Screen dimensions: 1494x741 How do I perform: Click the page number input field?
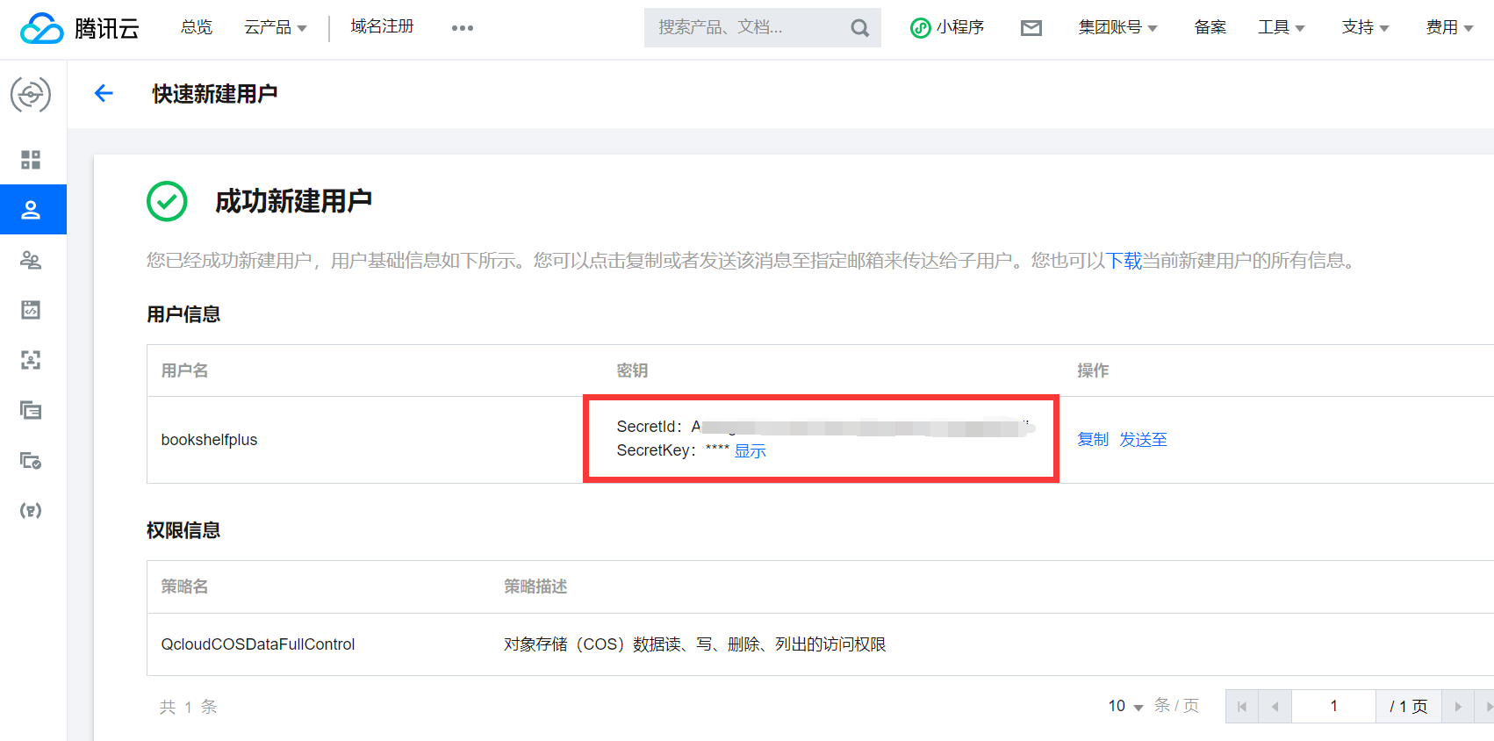pos(1332,706)
